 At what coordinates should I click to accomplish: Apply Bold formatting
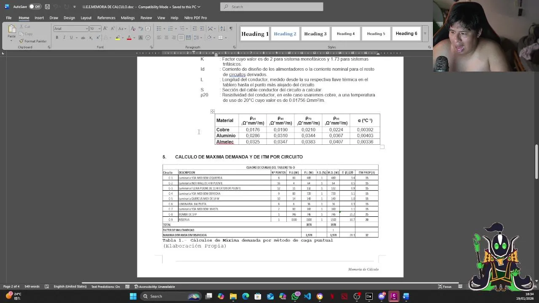point(57,37)
